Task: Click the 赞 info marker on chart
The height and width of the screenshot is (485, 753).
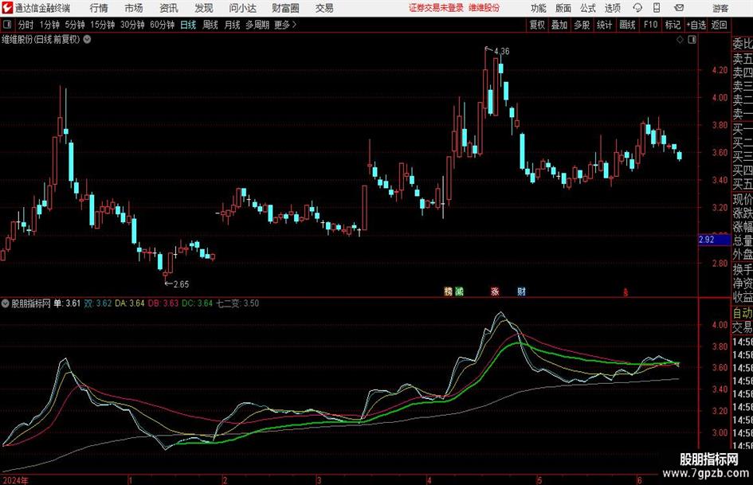Action: pos(448,291)
